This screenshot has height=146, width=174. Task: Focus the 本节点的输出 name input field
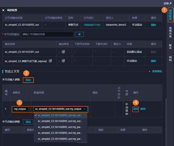pos(47,34)
